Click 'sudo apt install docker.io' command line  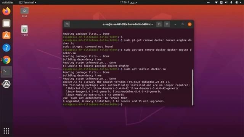pyautogui.click(x=114, y=69)
